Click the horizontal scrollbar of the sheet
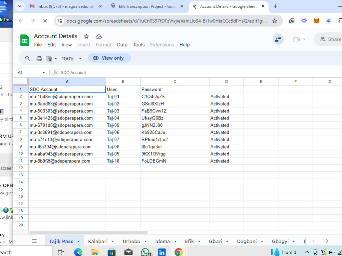342x256 pixels. pyautogui.click(x=89, y=232)
